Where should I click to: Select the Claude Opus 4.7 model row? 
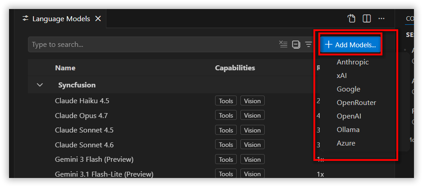click(173, 116)
